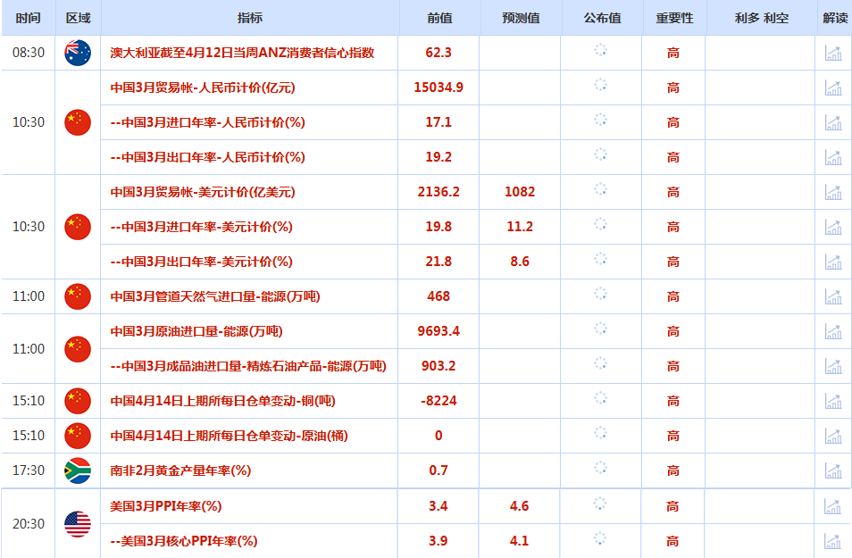The image size is (852, 558).
Task: Click the South Africa flag icon
Action: click(x=78, y=471)
